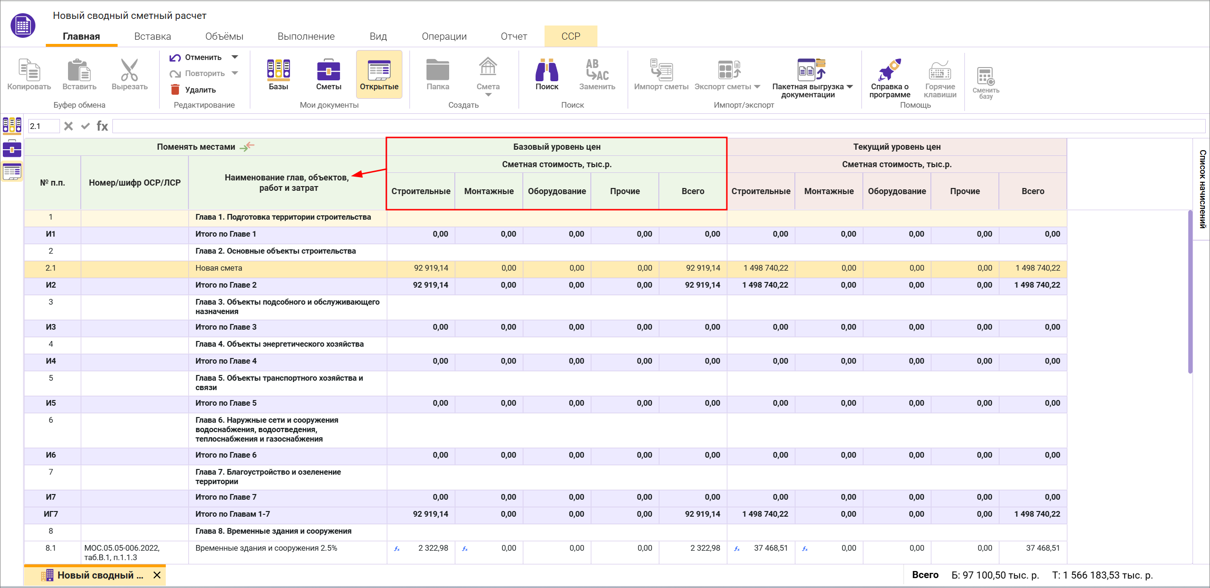The height and width of the screenshot is (588, 1210).
Task: Click the Удалить trash icon
Action: pos(175,90)
